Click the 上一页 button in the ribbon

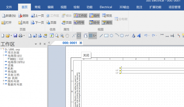[37, 16]
